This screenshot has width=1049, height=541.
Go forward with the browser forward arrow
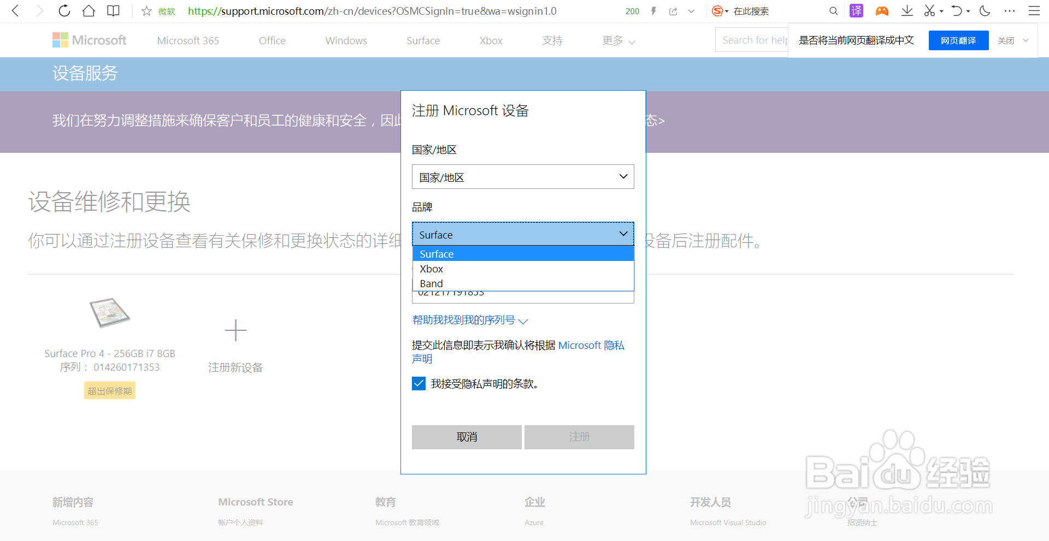click(40, 11)
